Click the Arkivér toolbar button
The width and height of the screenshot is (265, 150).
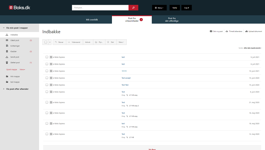[x=88, y=42]
